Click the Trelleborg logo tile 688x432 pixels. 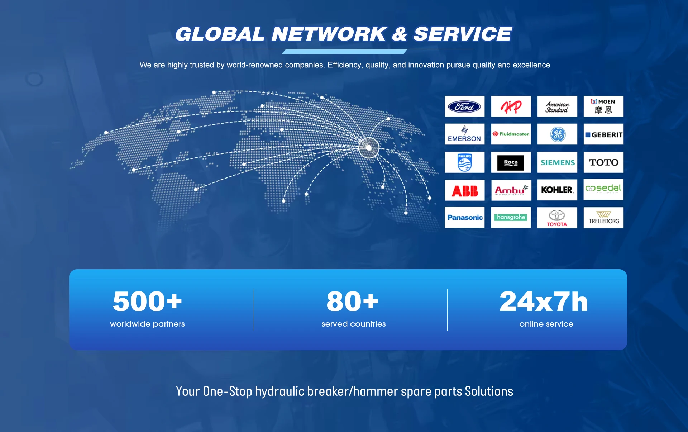pos(603,218)
